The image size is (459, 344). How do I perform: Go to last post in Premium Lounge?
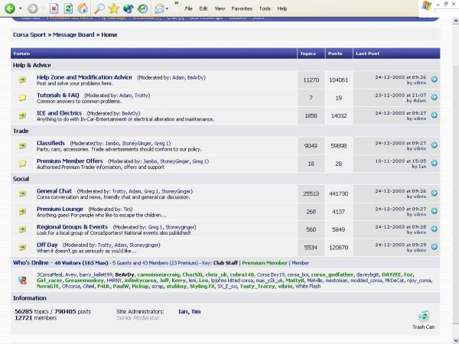pyautogui.click(x=434, y=211)
